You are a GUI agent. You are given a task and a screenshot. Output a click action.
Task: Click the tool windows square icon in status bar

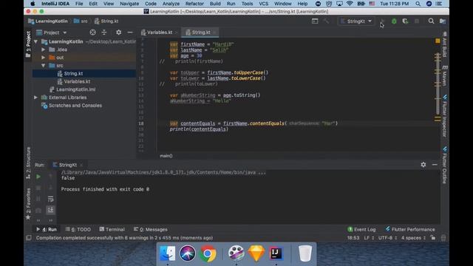[29, 238]
